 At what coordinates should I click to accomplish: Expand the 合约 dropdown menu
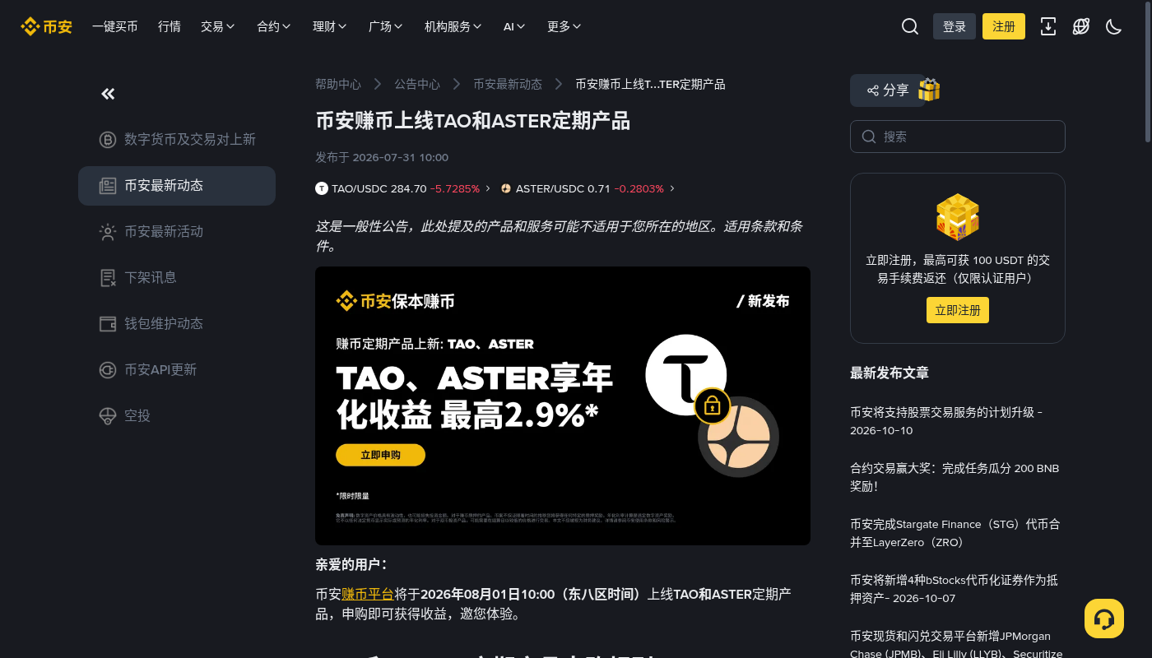(274, 26)
